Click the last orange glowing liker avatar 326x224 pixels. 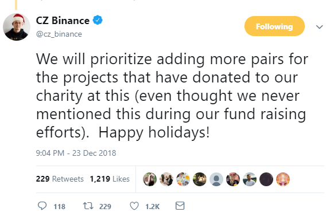[283, 179]
